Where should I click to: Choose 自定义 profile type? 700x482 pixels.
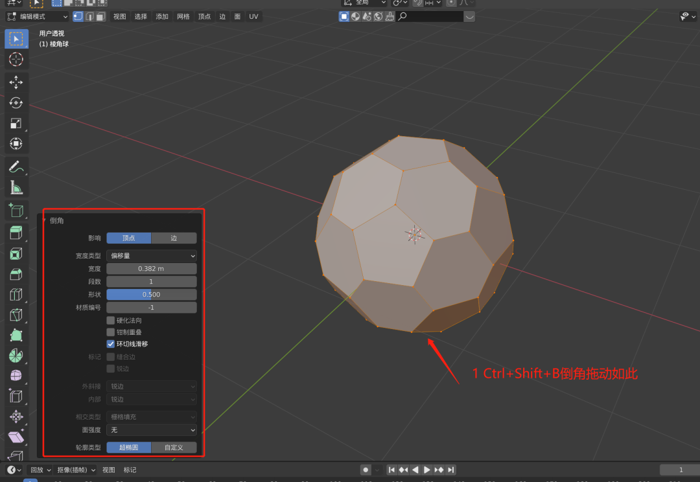pyautogui.click(x=174, y=447)
